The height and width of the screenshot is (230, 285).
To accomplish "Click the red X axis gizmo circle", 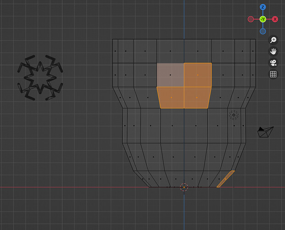I will coord(275,19).
